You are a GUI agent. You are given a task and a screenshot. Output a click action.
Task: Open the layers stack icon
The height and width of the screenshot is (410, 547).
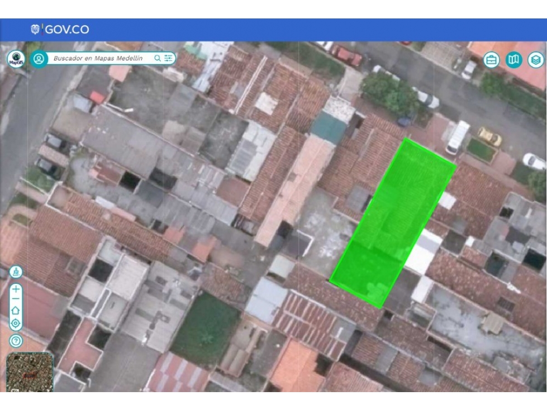coord(536,60)
